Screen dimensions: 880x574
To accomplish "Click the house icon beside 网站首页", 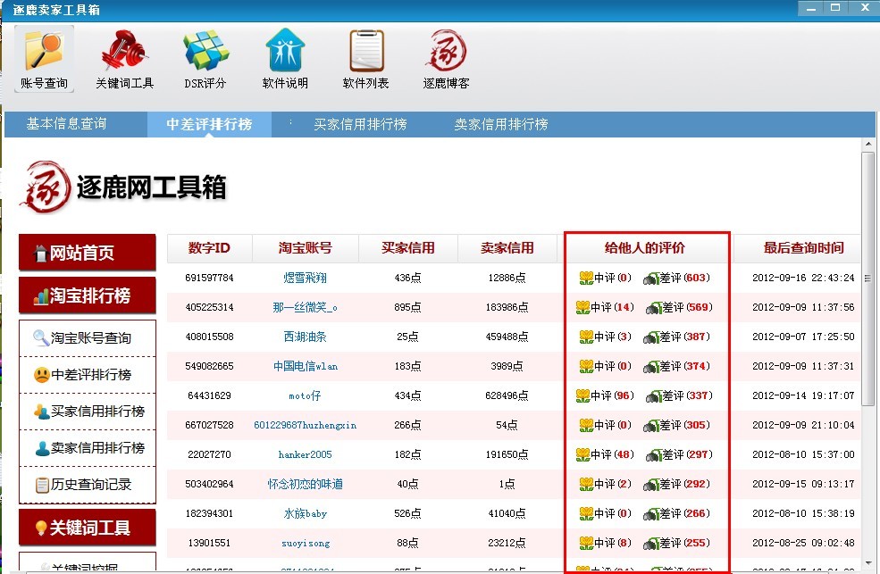I will click(40, 254).
